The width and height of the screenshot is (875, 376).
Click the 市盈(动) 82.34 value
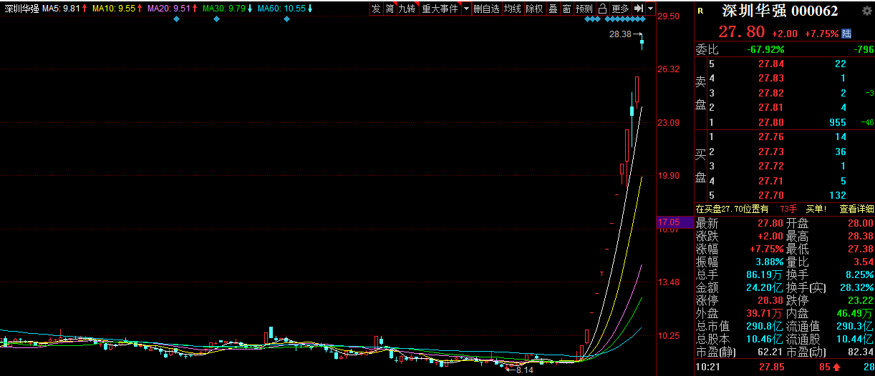point(860,352)
